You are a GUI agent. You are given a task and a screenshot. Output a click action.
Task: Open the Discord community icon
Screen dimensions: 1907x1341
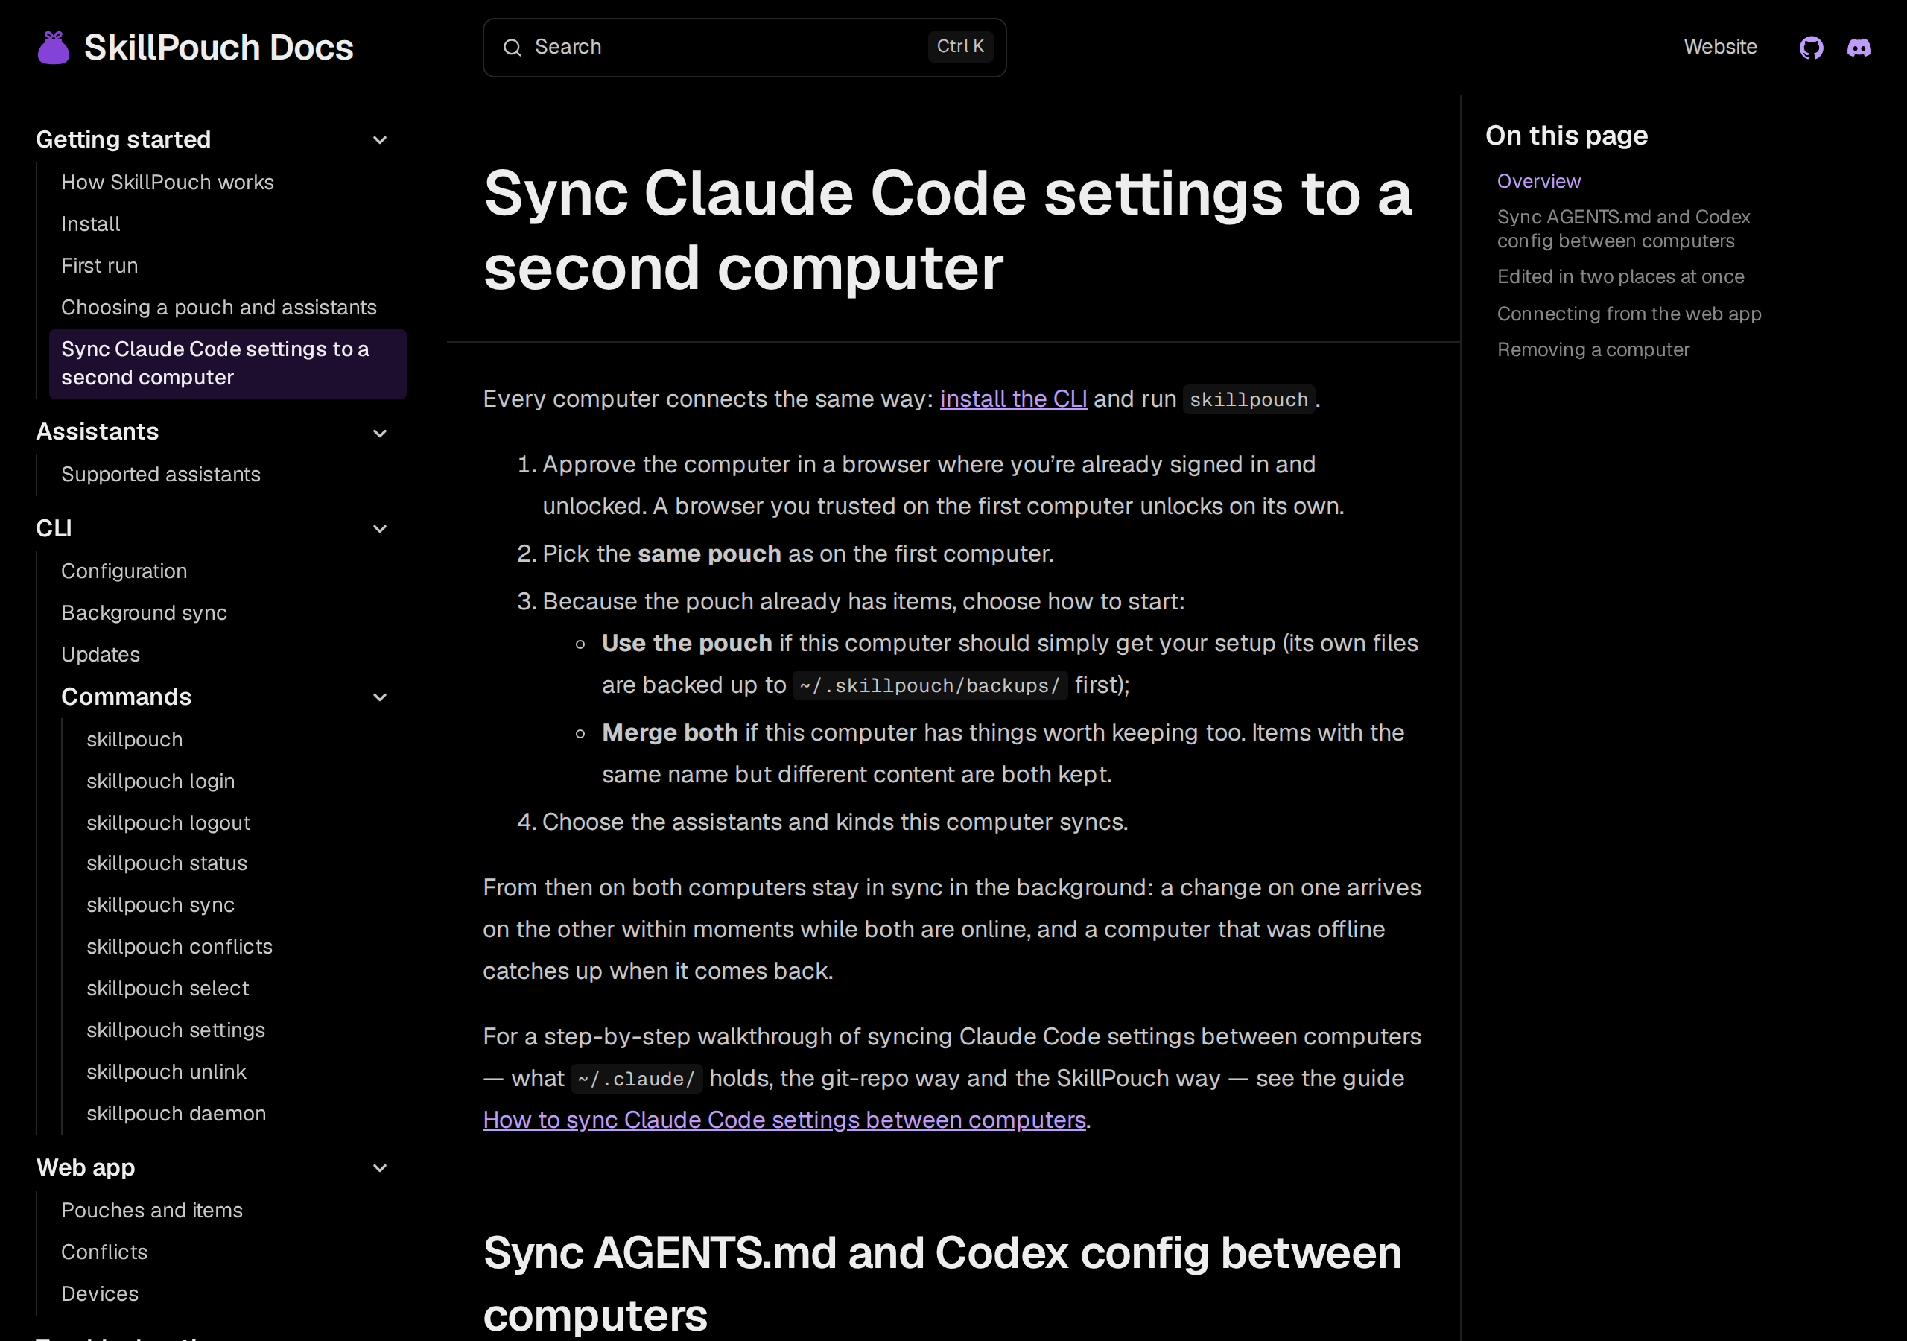1859,48
